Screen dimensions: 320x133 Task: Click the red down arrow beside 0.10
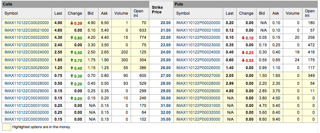(x=243, y=38)
